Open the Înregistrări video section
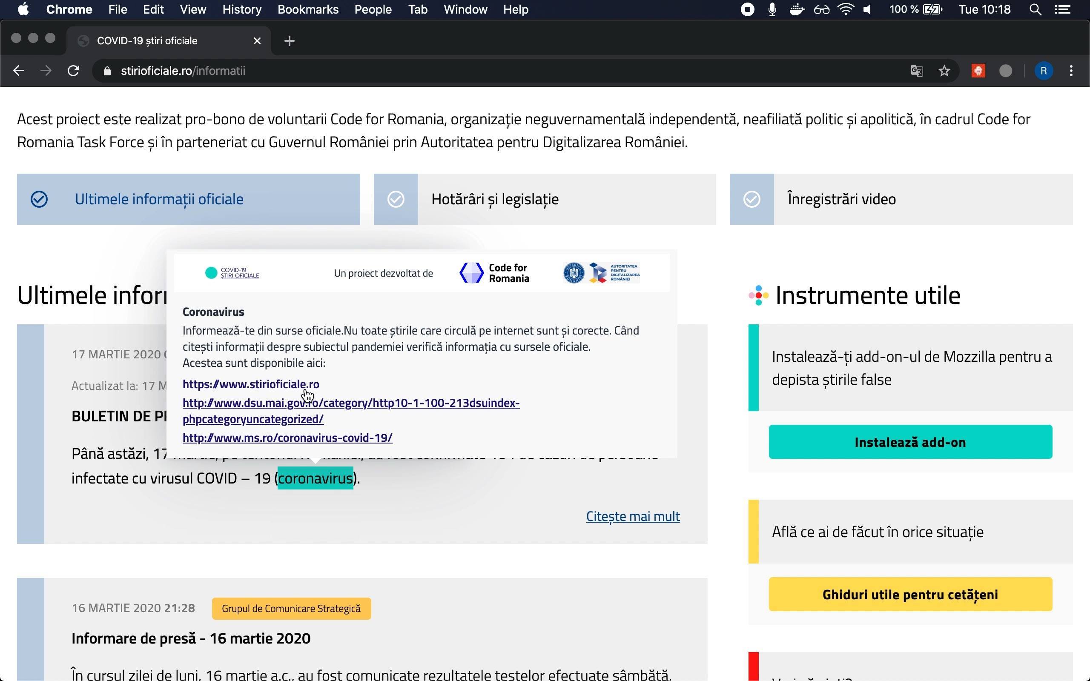 coord(901,199)
